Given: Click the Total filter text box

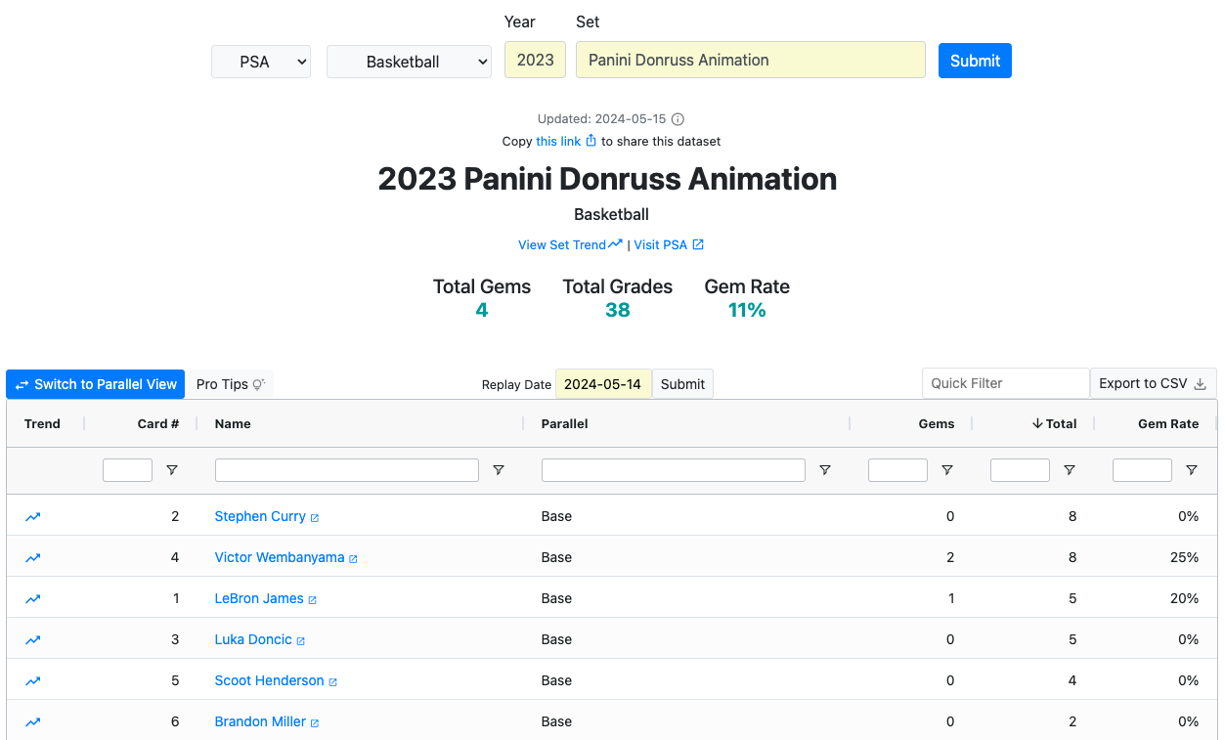Looking at the screenshot, I should point(1020,470).
